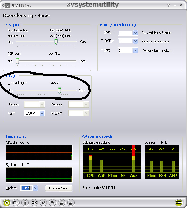The height and width of the screenshot is (209, 187).
Task: Click the Update Now button
Action: (x=59, y=188)
